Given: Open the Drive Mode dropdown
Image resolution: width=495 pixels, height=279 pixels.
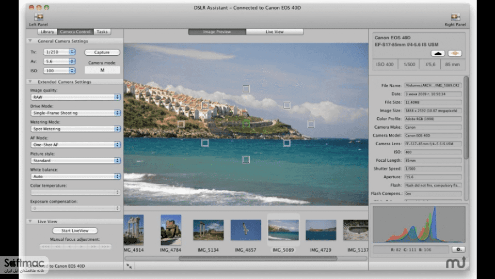Looking at the screenshot, I should click(x=75, y=113).
